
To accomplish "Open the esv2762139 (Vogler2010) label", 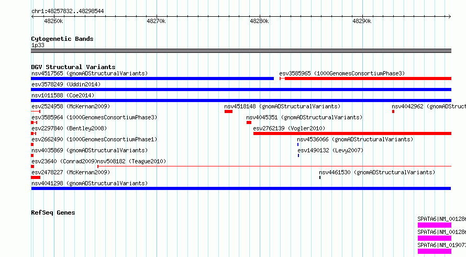I will coord(289,128).
